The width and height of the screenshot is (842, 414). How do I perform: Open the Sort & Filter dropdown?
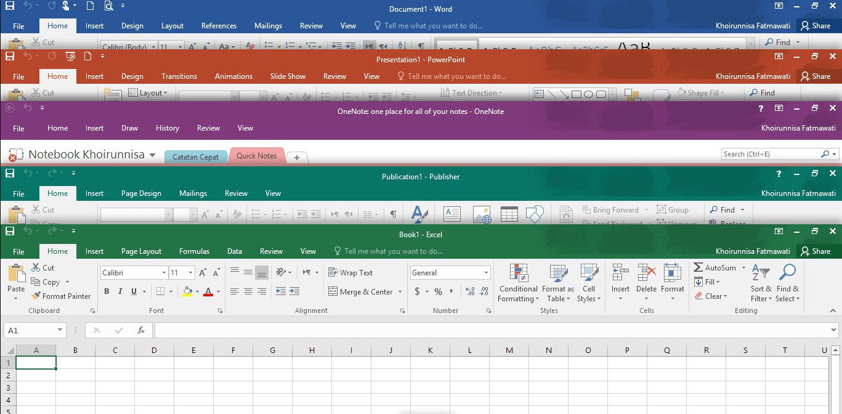point(761,283)
